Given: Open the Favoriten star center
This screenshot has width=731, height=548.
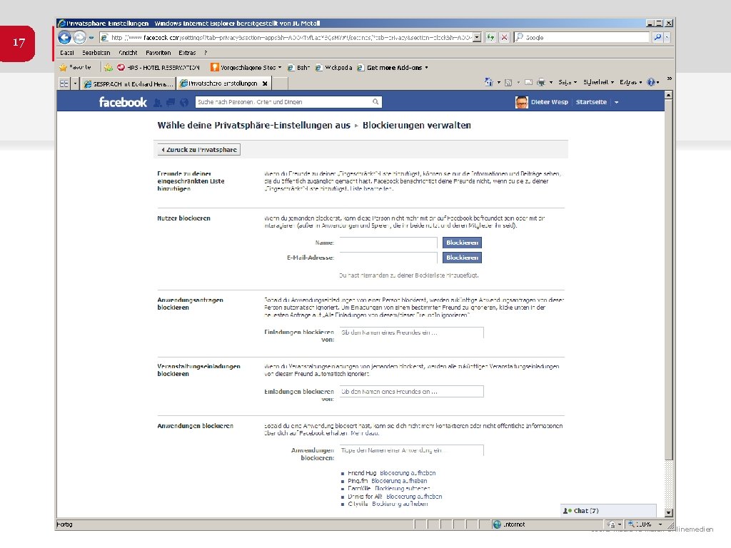Looking at the screenshot, I should tap(75, 68).
